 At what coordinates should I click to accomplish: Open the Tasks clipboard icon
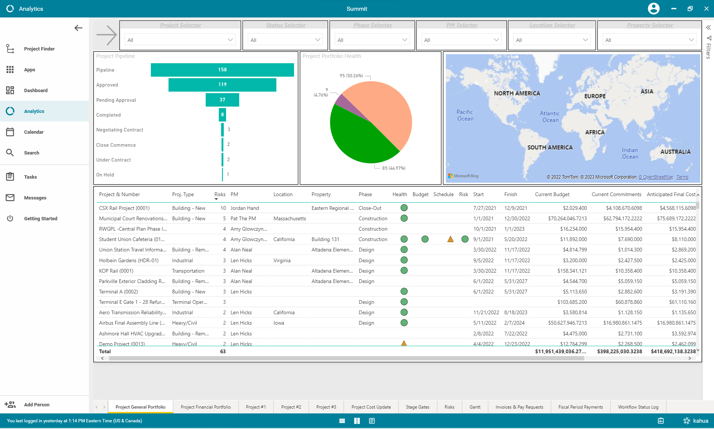pos(10,177)
